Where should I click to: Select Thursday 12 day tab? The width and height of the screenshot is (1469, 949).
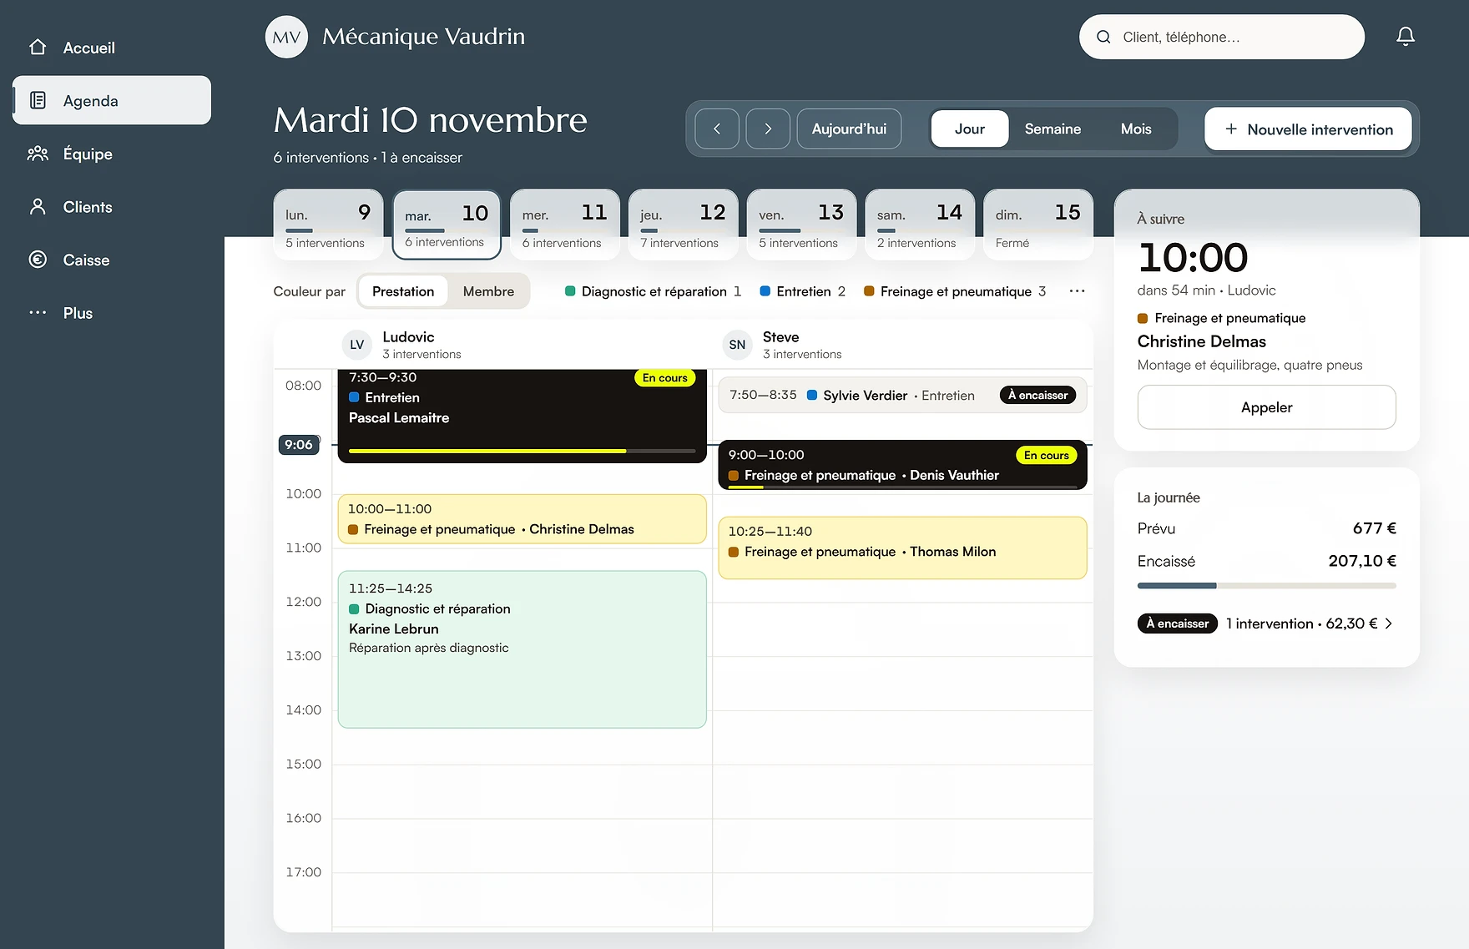click(684, 225)
